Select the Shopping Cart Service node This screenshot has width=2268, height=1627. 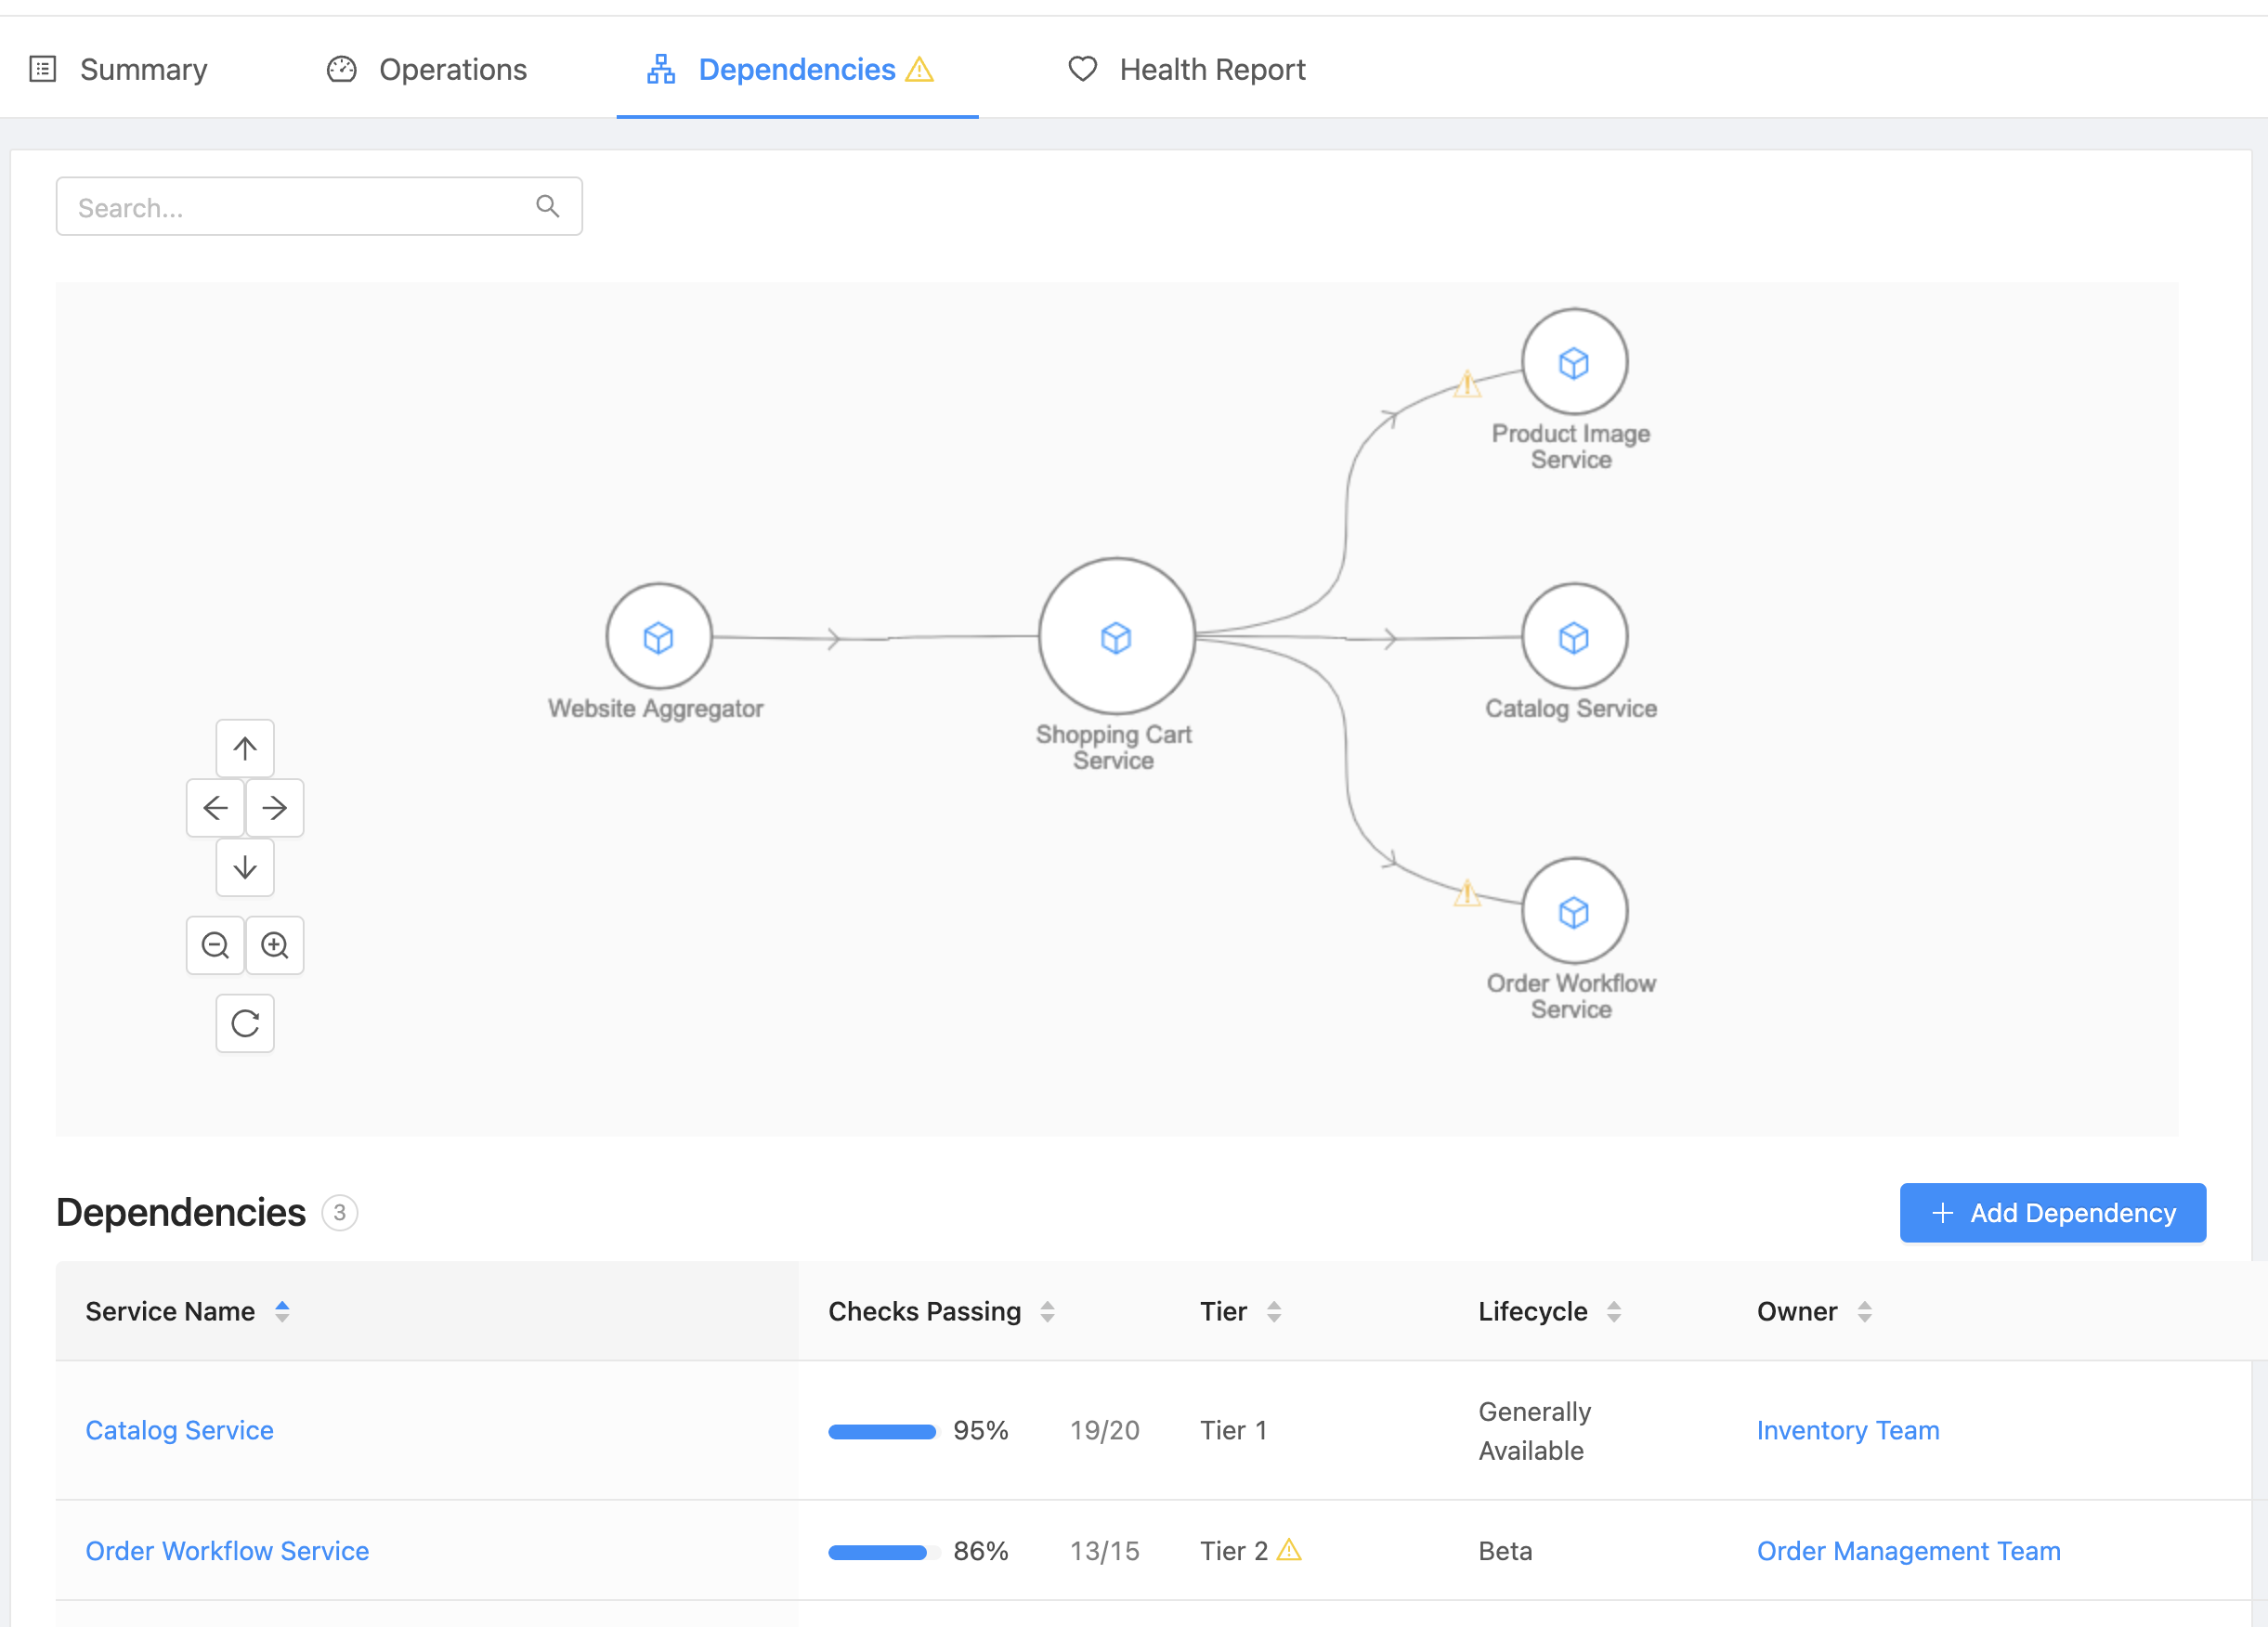click(x=1116, y=637)
